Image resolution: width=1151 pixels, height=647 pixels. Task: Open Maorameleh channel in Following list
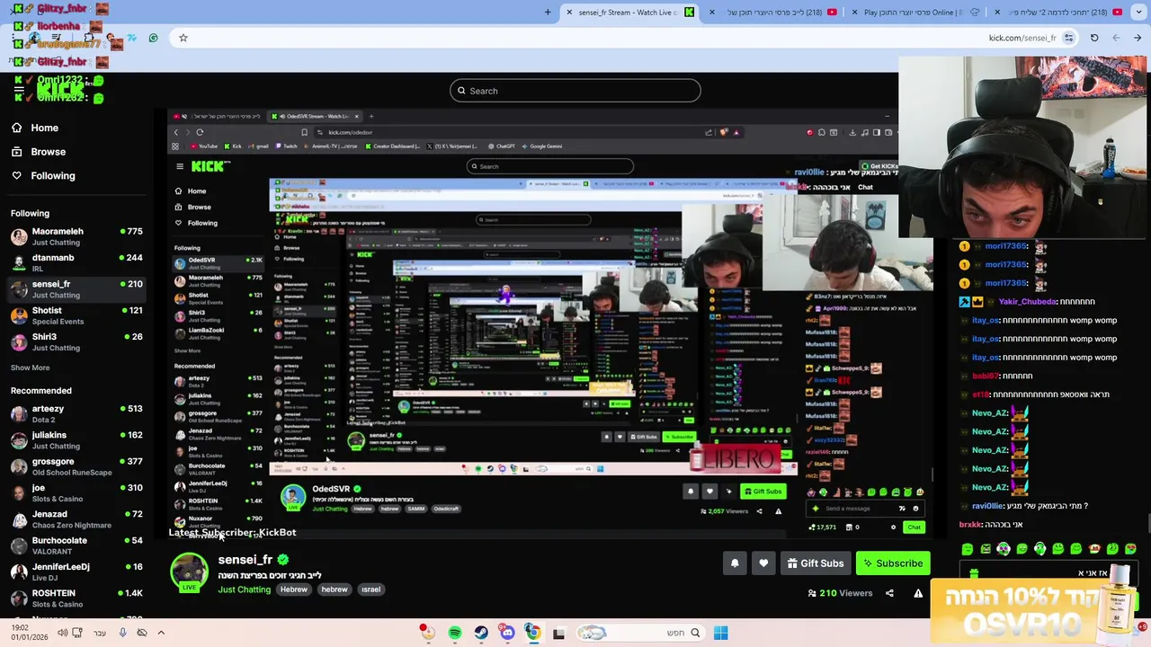click(x=76, y=236)
